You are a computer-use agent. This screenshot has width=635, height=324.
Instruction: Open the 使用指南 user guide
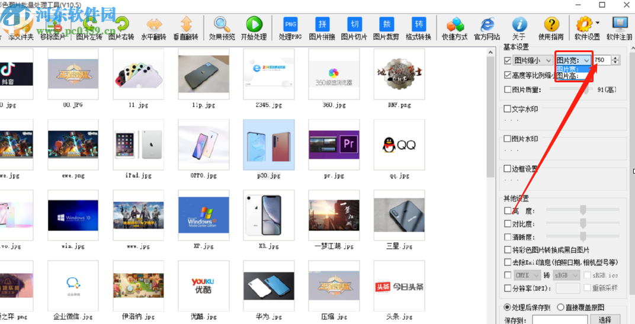pos(551,29)
